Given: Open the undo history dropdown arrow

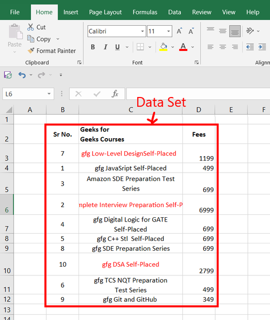Looking at the screenshot, I should tap(31, 75).
